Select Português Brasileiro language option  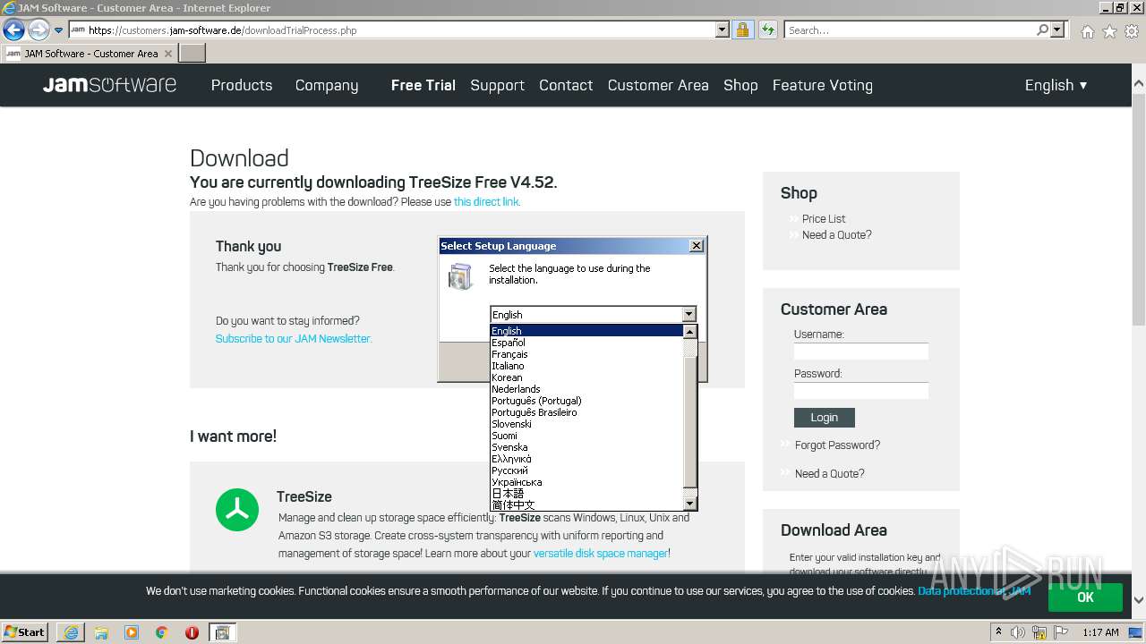(x=587, y=412)
